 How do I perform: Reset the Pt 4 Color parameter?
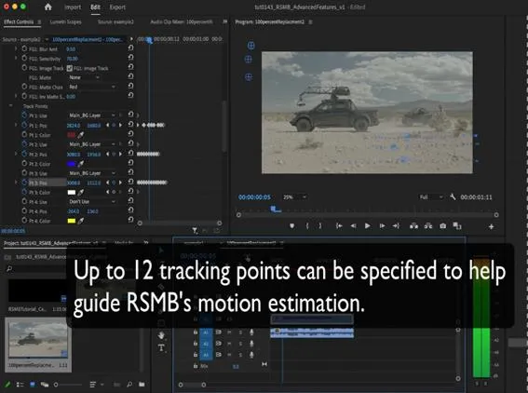tap(131, 220)
